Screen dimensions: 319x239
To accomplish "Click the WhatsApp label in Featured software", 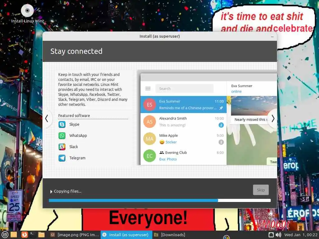I will tap(78, 136).
